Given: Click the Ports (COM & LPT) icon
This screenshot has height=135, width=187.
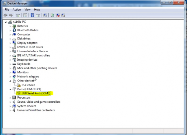Looking at the screenshot, I should coord(14,89).
